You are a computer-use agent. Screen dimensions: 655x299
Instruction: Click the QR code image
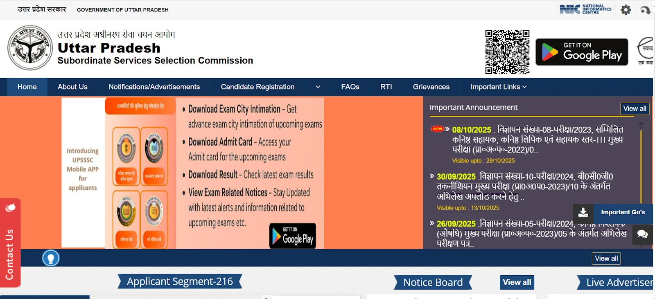click(507, 52)
